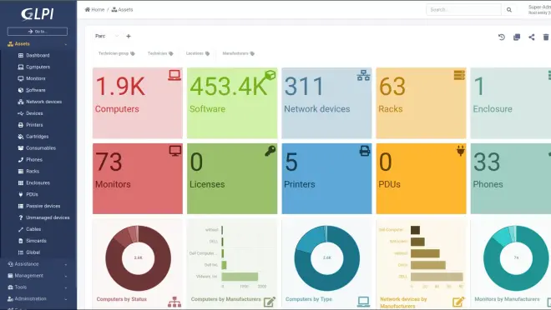This screenshot has height=310, width=551.
Task: Open the 63 Racks card
Action: point(421,103)
